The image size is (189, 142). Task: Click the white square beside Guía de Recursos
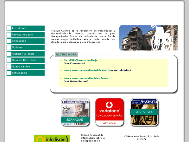[x=9, y=60]
